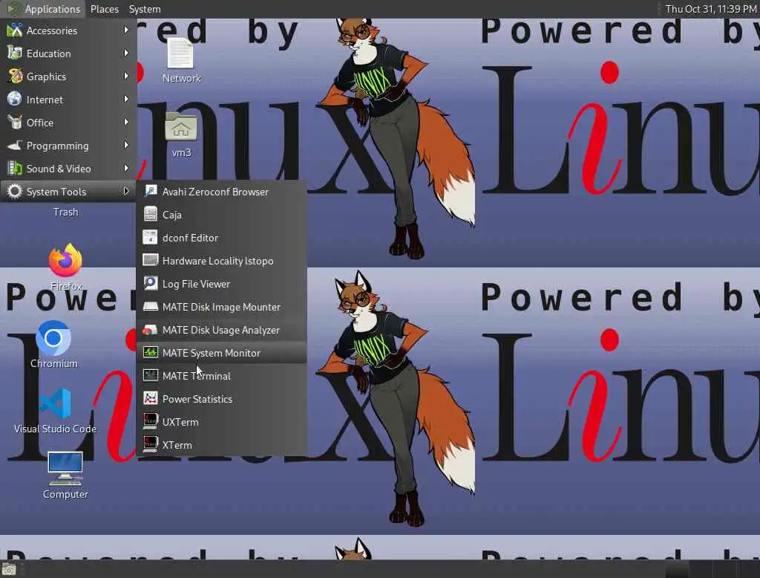
Task: Click the Internet globe icon
Action: coord(15,99)
